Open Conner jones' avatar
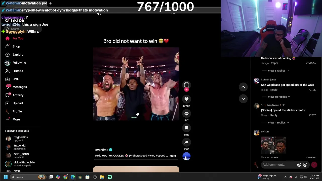The width and height of the screenshot is (322, 181). pos(256,80)
